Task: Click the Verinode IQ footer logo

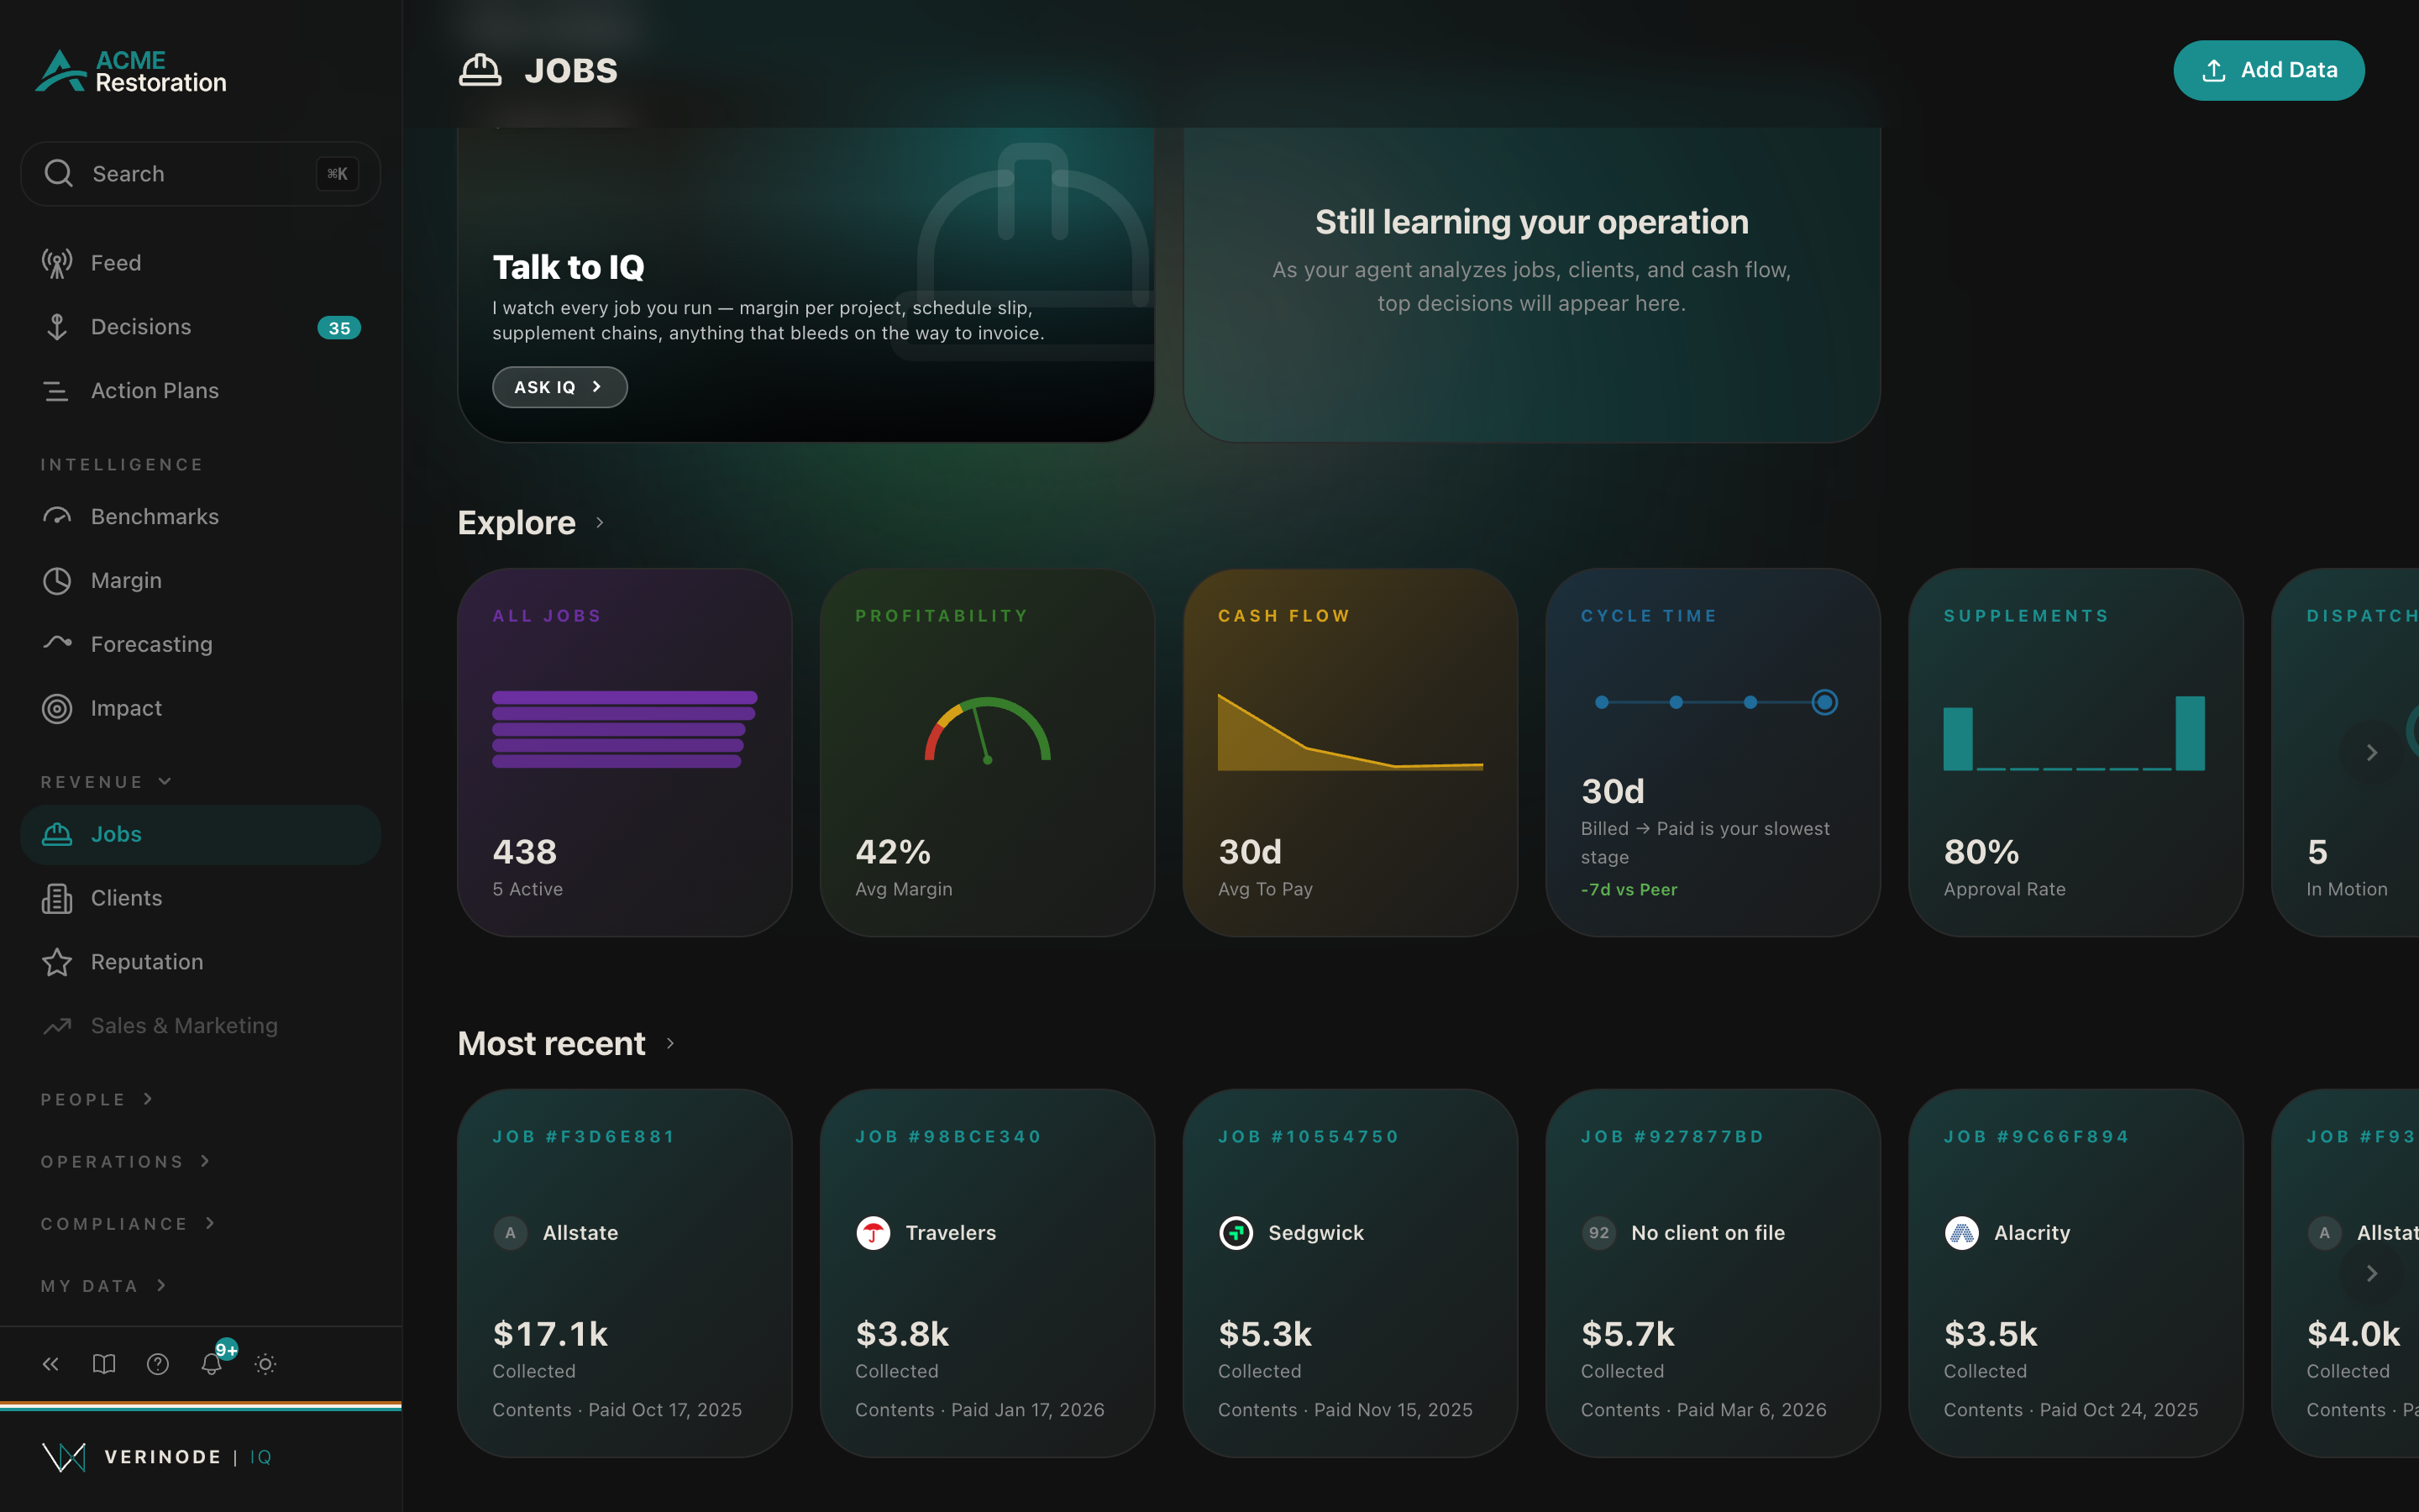Action: [x=157, y=1457]
